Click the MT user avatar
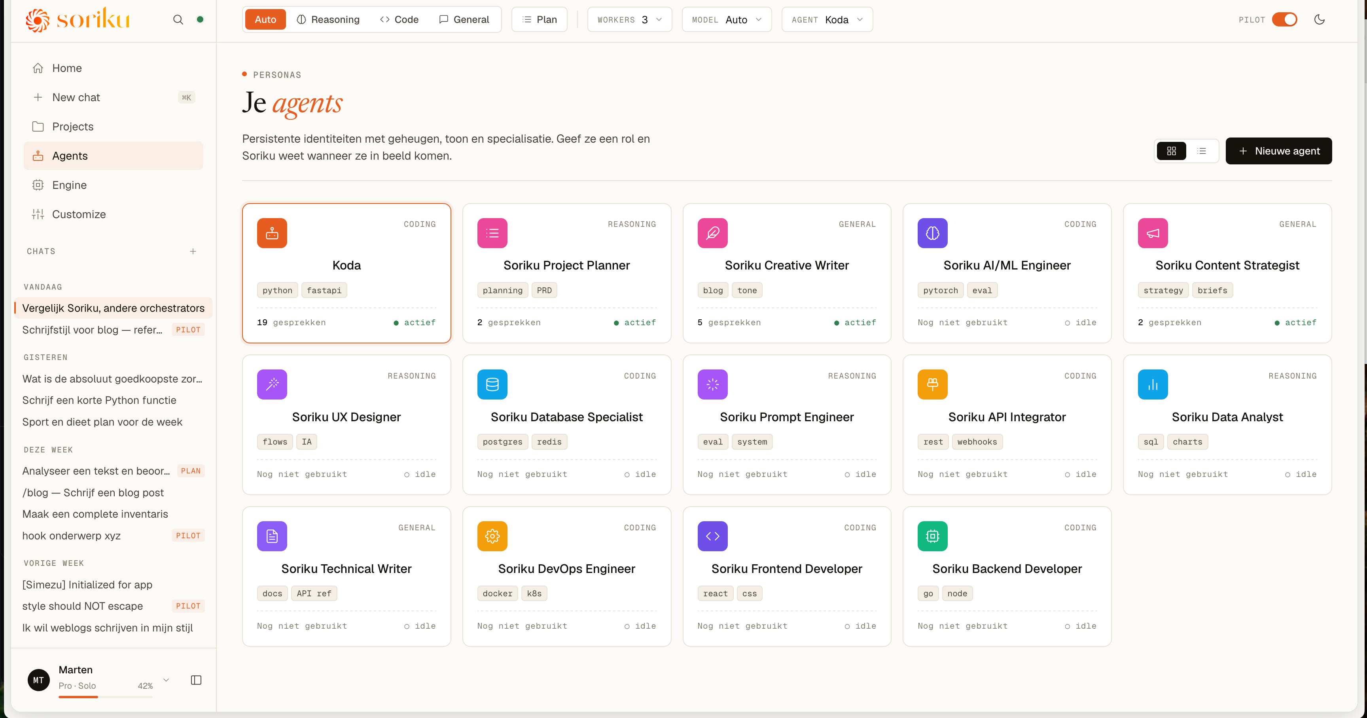 [39, 680]
